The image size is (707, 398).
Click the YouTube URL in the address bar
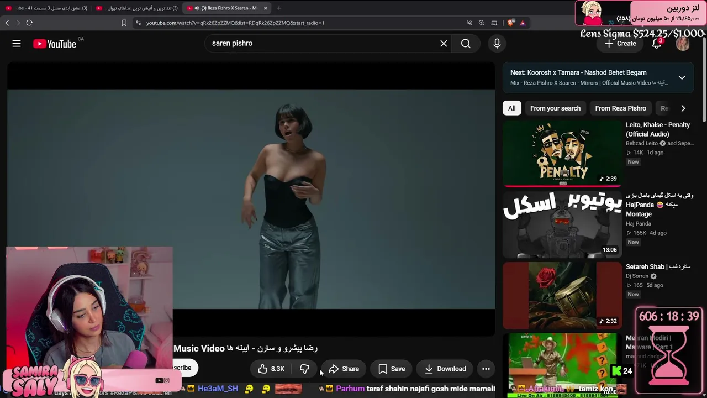click(235, 23)
